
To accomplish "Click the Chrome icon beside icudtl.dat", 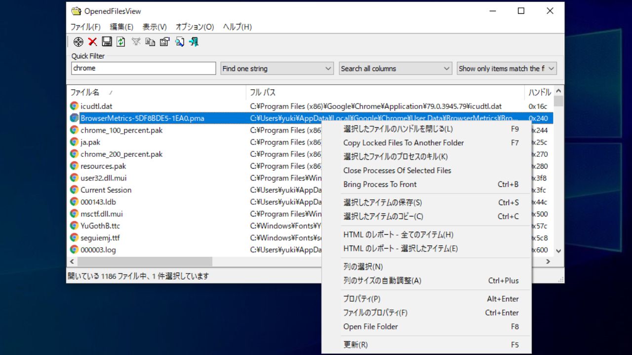I will pyautogui.click(x=74, y=106).
